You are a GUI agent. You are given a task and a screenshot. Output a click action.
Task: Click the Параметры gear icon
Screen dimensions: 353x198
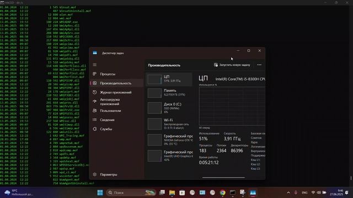[95, 174]
